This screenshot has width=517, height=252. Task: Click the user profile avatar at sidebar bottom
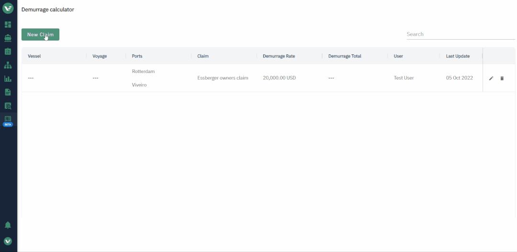coord(8,241)
